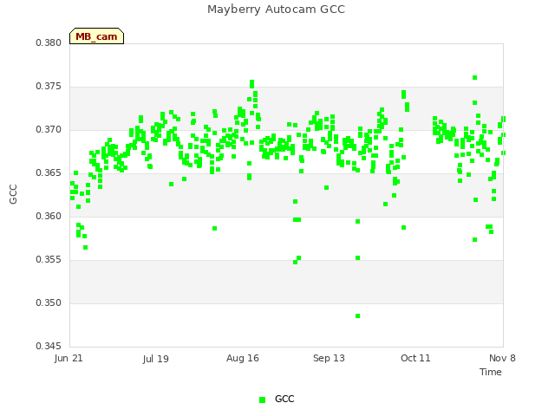The height and width of the screenshot is (416, 555).
Task: Click the Jun 21 date label
Action: [69, 358]
